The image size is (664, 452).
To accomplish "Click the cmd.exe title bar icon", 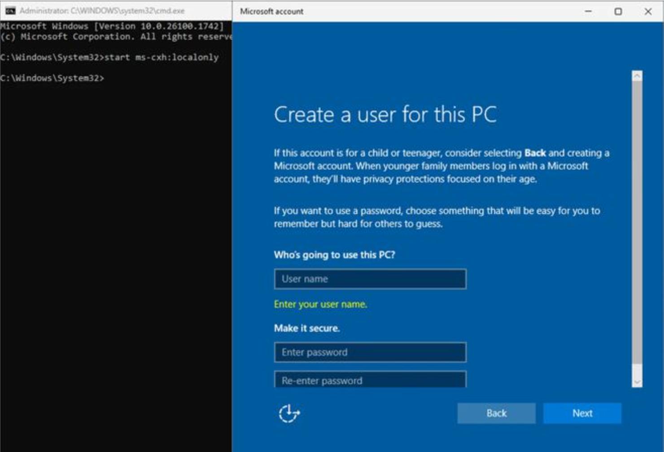I will [10, 11].
